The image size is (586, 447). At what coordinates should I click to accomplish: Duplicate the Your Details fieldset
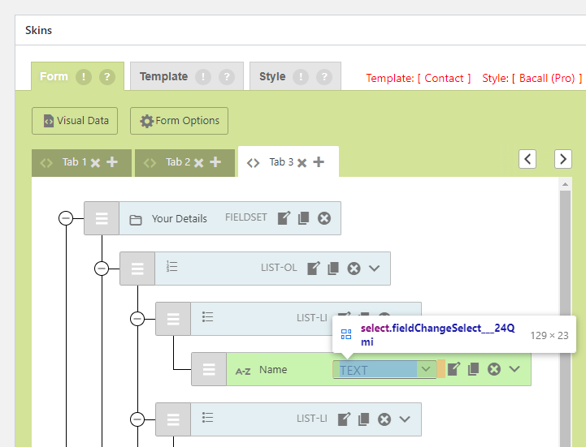tap(304, 218)
